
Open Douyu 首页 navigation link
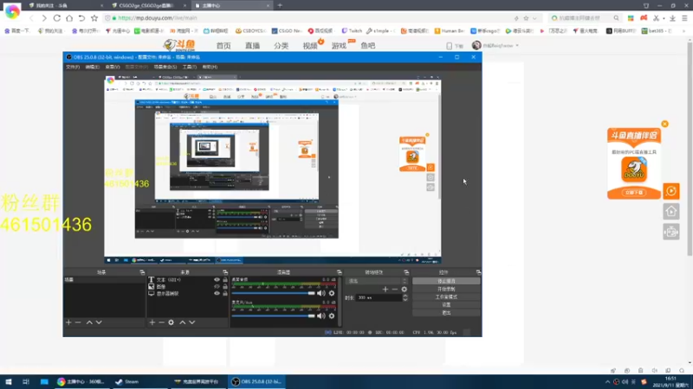pos(223,46)
